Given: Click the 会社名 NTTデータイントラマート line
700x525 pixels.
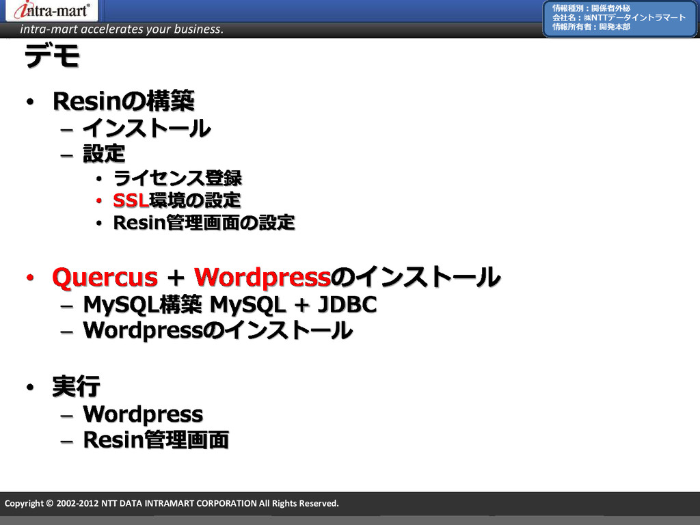Looking at the screenshot, I should tap(619, 17).
